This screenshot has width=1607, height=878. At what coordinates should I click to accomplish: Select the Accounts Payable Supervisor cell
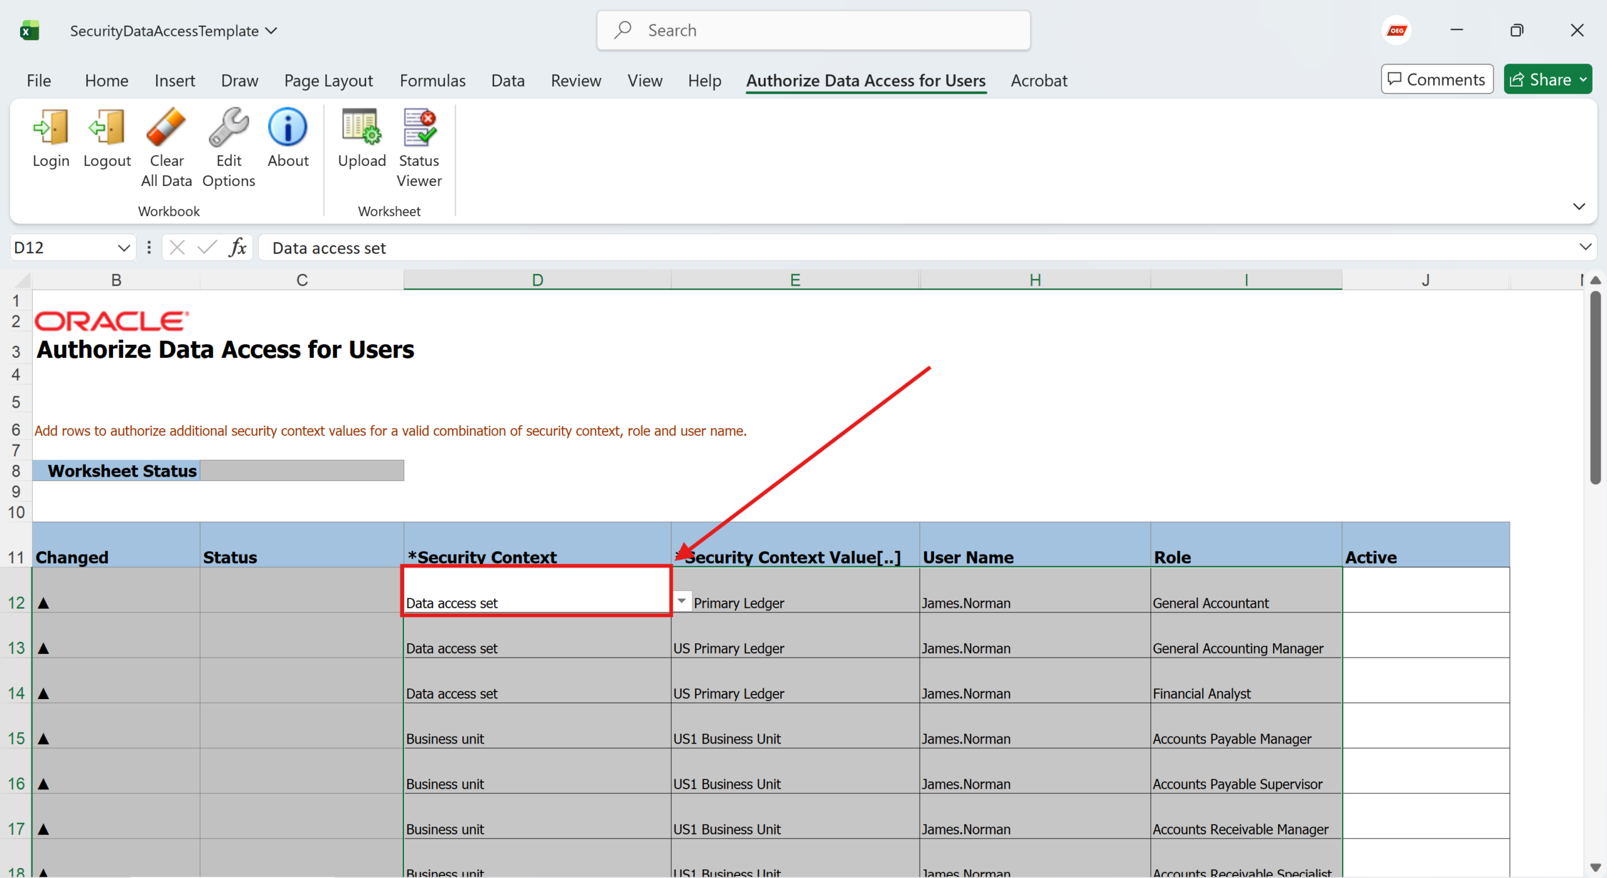click(x=1246, y=771)
